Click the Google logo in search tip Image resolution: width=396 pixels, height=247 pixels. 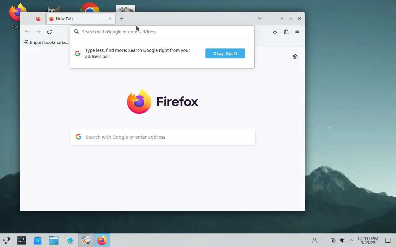pos(78,53)
